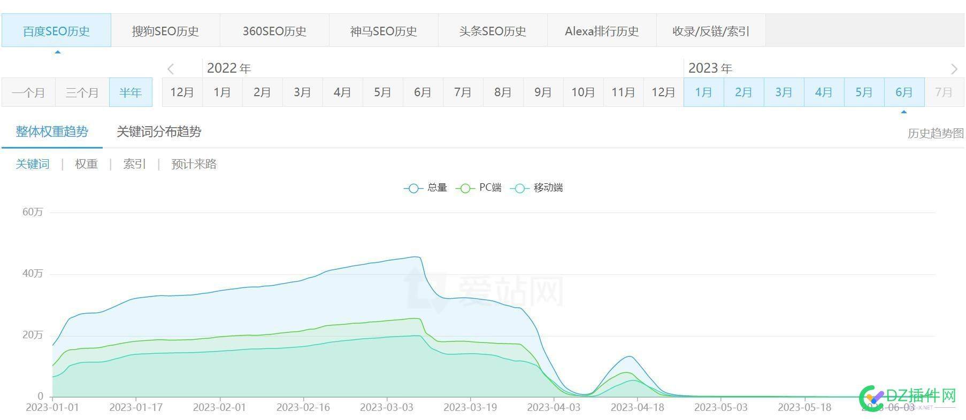
Task: Pick 8月 in the month bar
Action: pyautogui.click(x=503, y=92)
